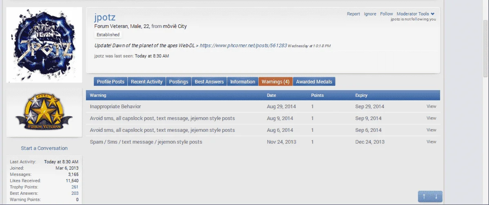Screen dimensions: 489x205
Task: Click Expiry column header
Action: point(361,95)
